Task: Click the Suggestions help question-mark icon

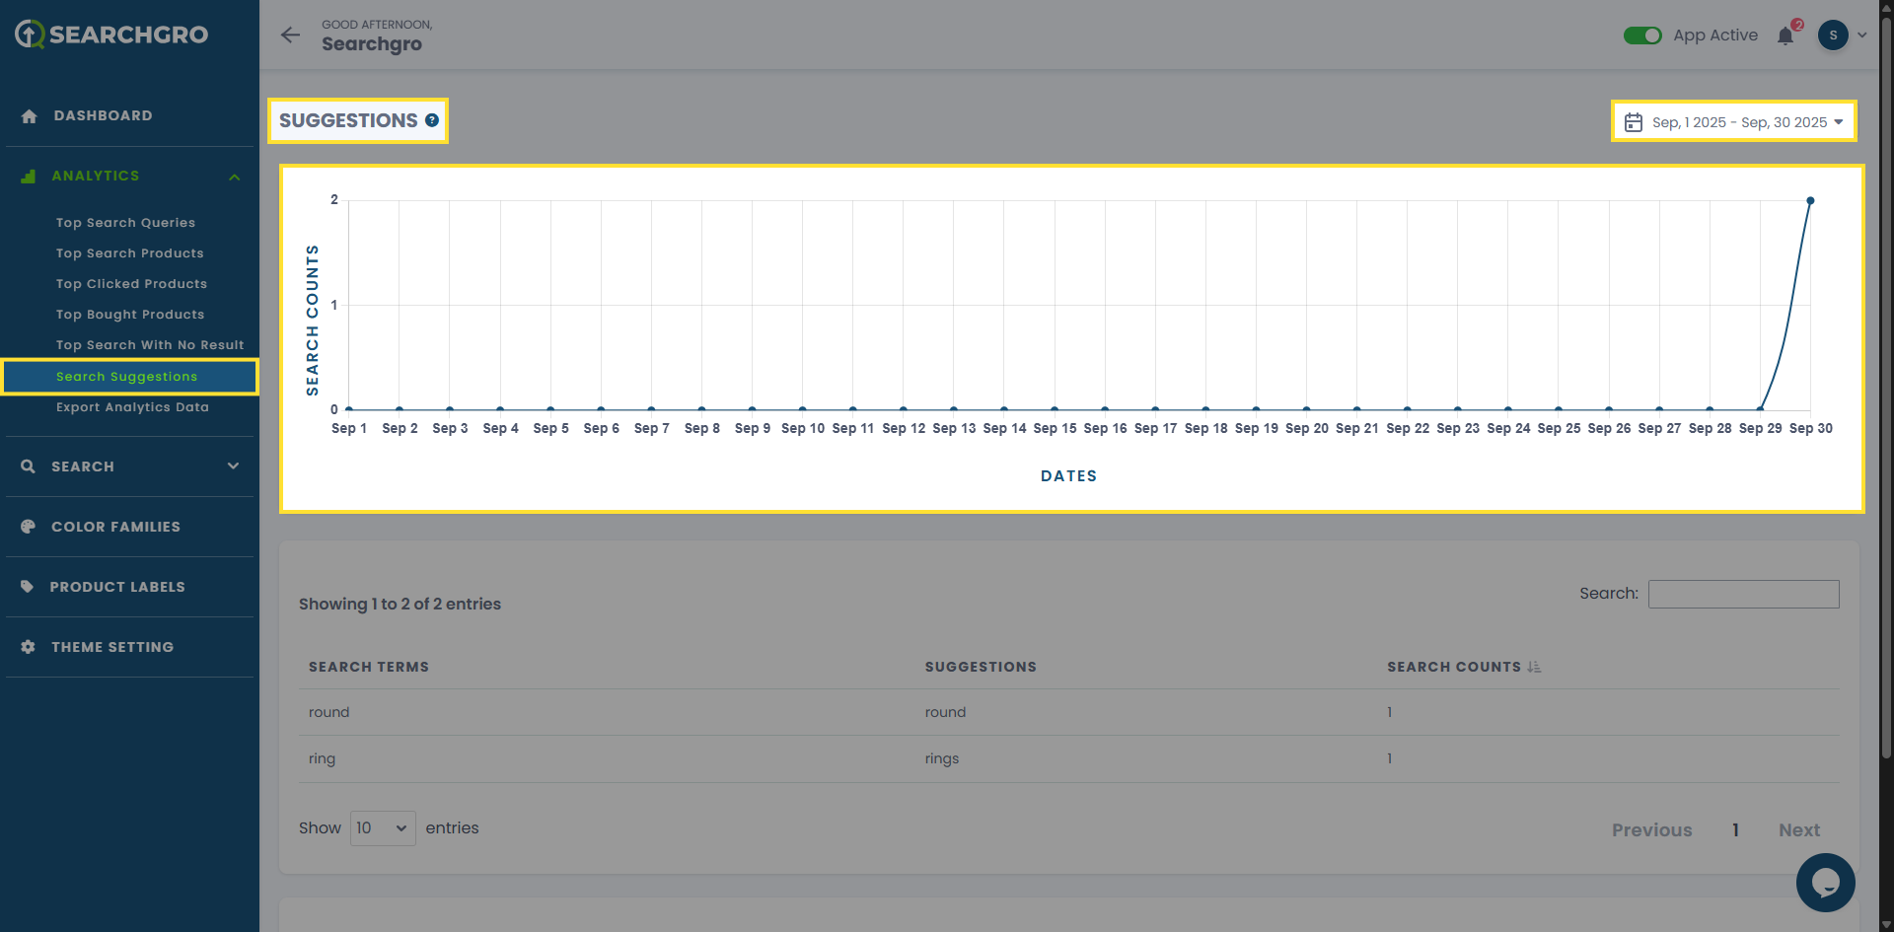Action: (432, 120)
